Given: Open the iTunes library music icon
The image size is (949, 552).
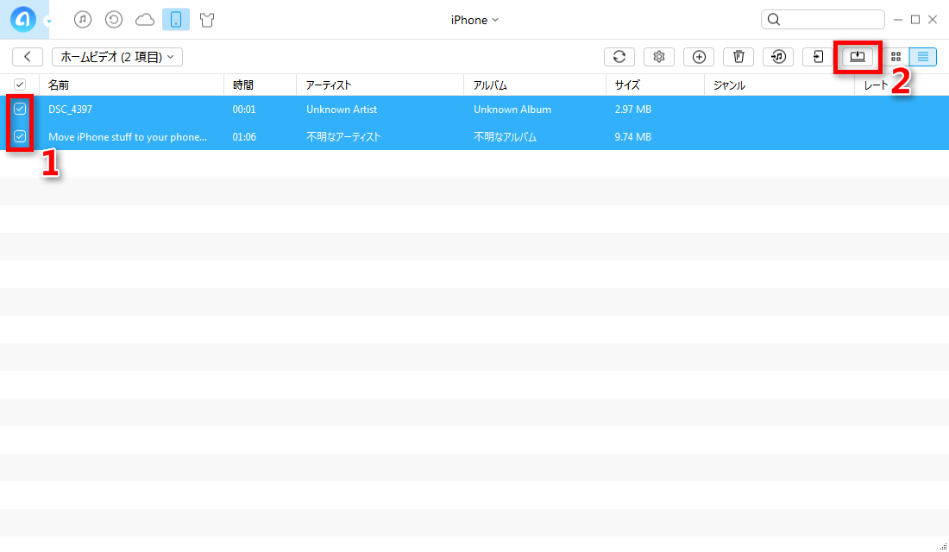Looking at the screenshot, I should pyautogui.click(x=83, y=20).
